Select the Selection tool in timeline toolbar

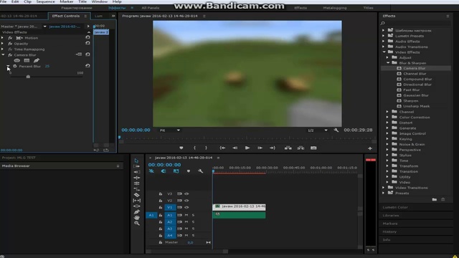[136, 161]
